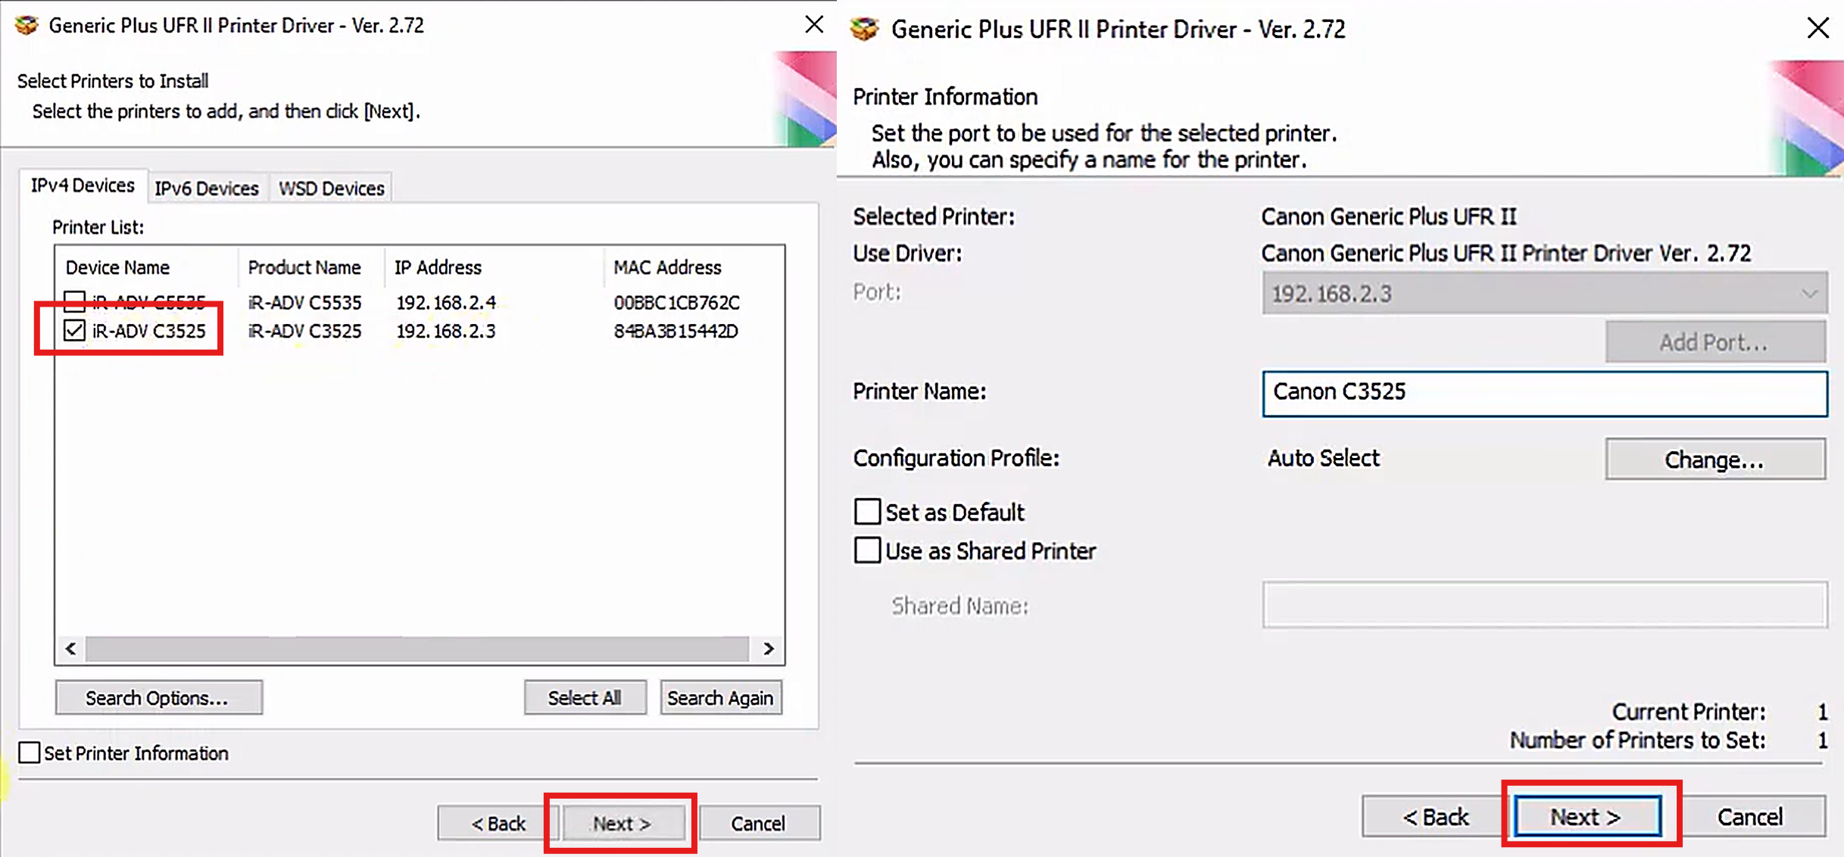
Task: Click Next in the Printer Information window
Action: [1587, 817]
